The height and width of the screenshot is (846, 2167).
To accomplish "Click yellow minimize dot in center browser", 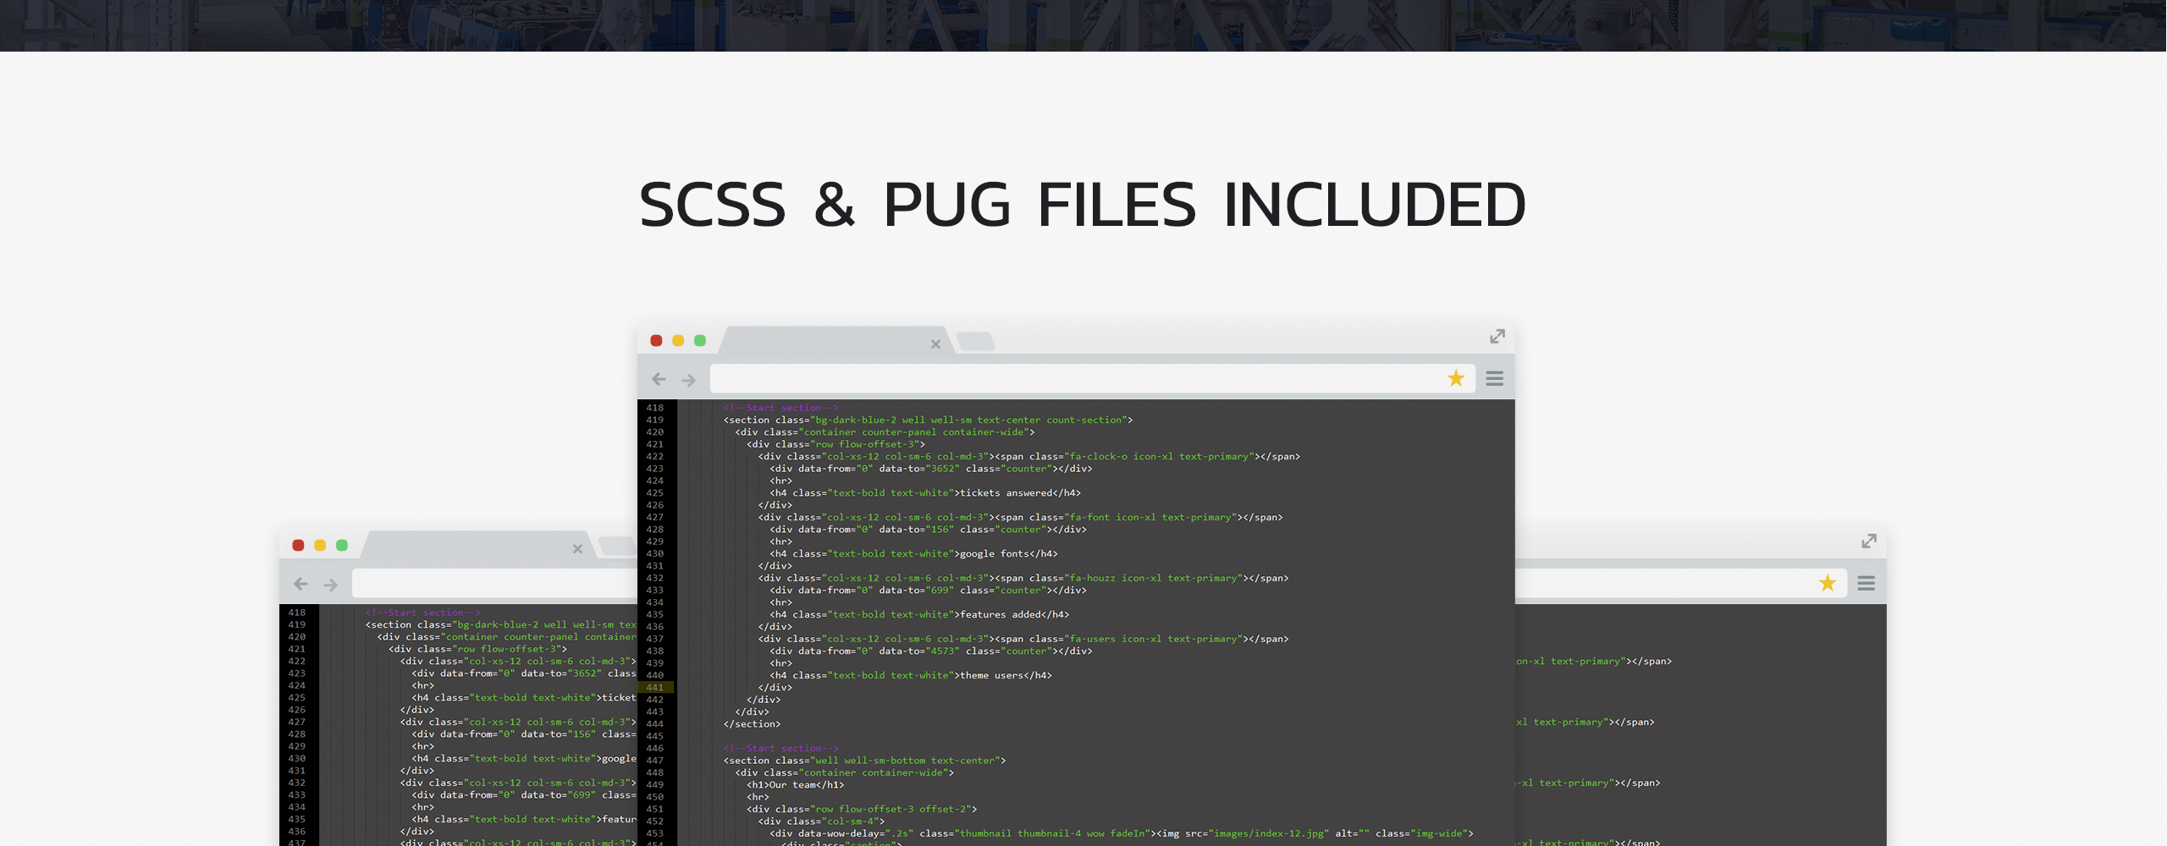I will (678, 341).
